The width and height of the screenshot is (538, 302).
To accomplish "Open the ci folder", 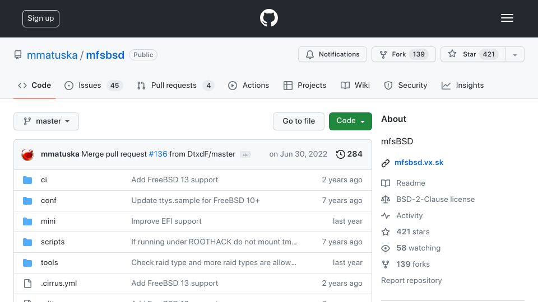I will [x=44, y=180].
